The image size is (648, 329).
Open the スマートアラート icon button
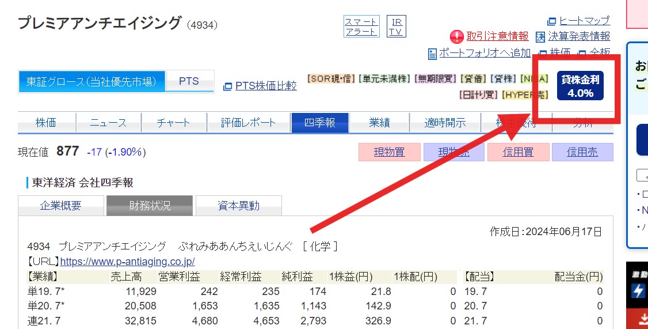tap(361, 27)
